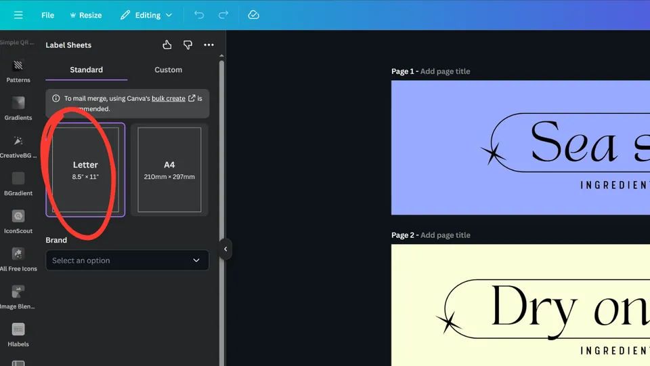Click Page 2 Add page title field

pos(446,235)
